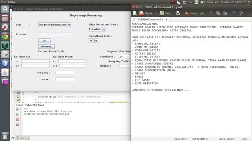The width and height of the screenshot is (252, 141).
Task: Cut selection with the scissors icon
Action: pos(211,13)
